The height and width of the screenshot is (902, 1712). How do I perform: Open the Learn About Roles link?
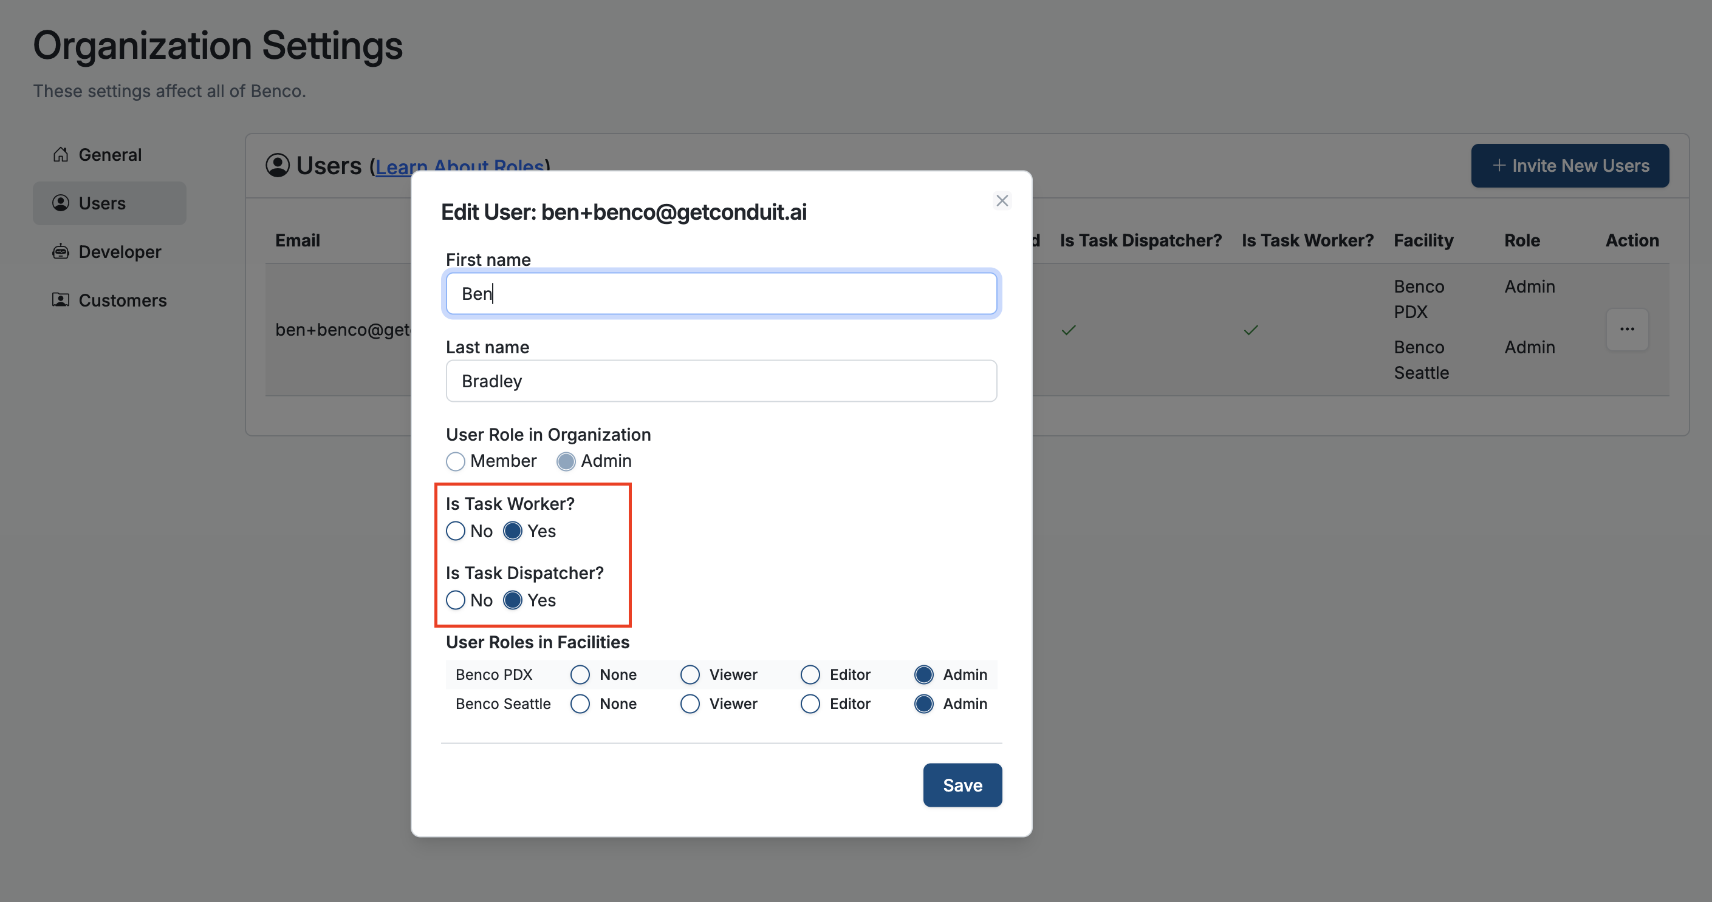(x=460, y=166)
